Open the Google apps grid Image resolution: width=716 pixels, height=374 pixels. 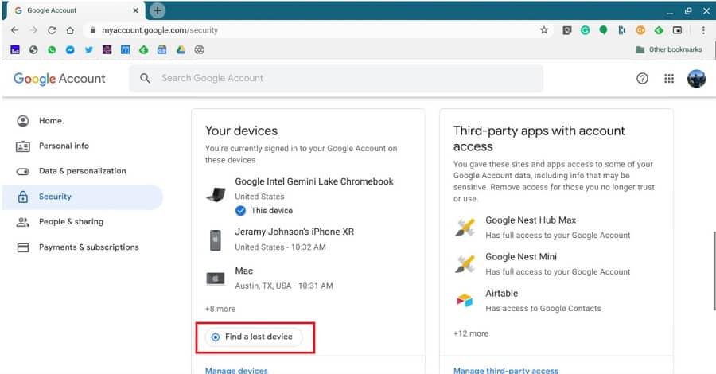click(x=669, y=79)
